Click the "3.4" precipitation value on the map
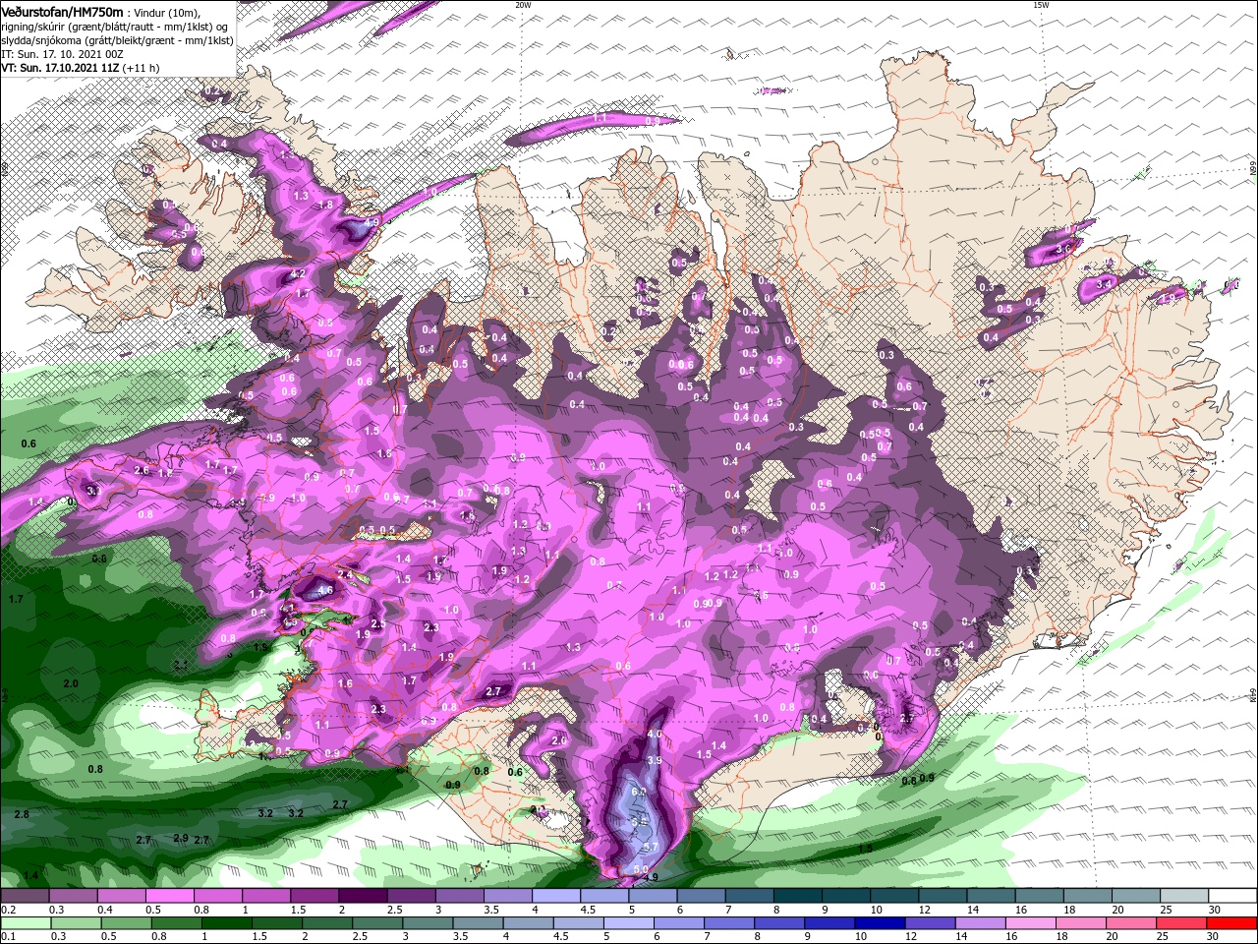The height and width of the screenshot is (944, 1258). [1104, 284]
